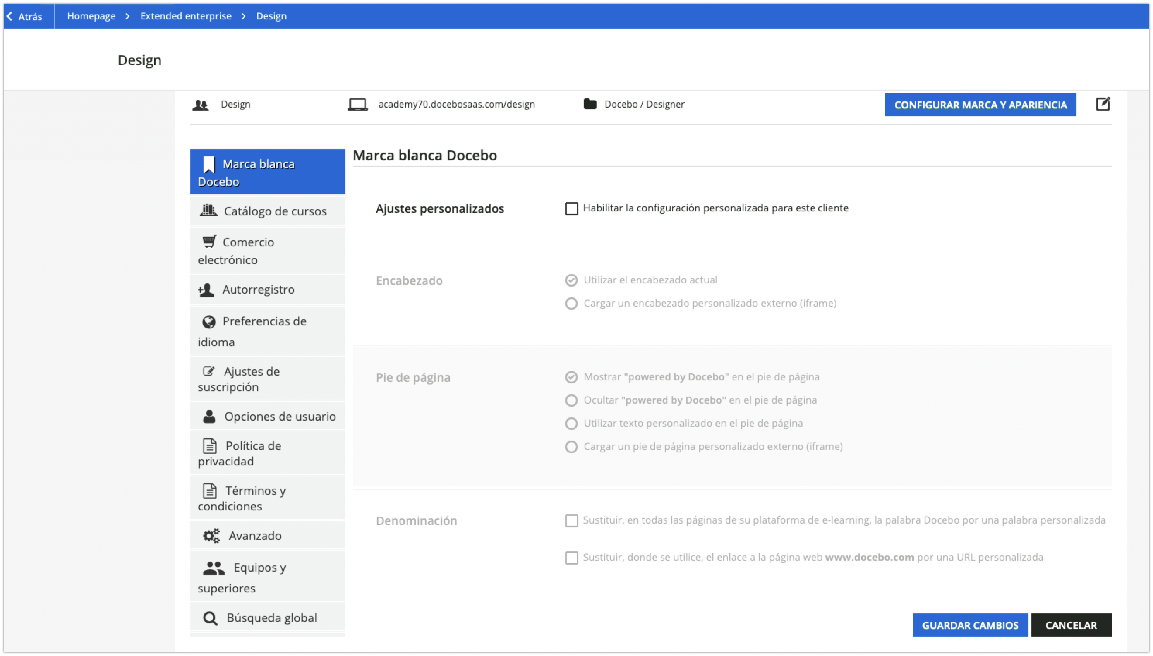The width and height of the screenshot is (1153, 656).
Task: Enable custom settings for this client checkbox
Action: [x=571, y=209]
